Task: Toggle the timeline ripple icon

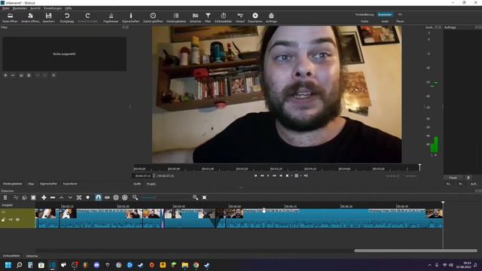Action: (x=116, y=197)
